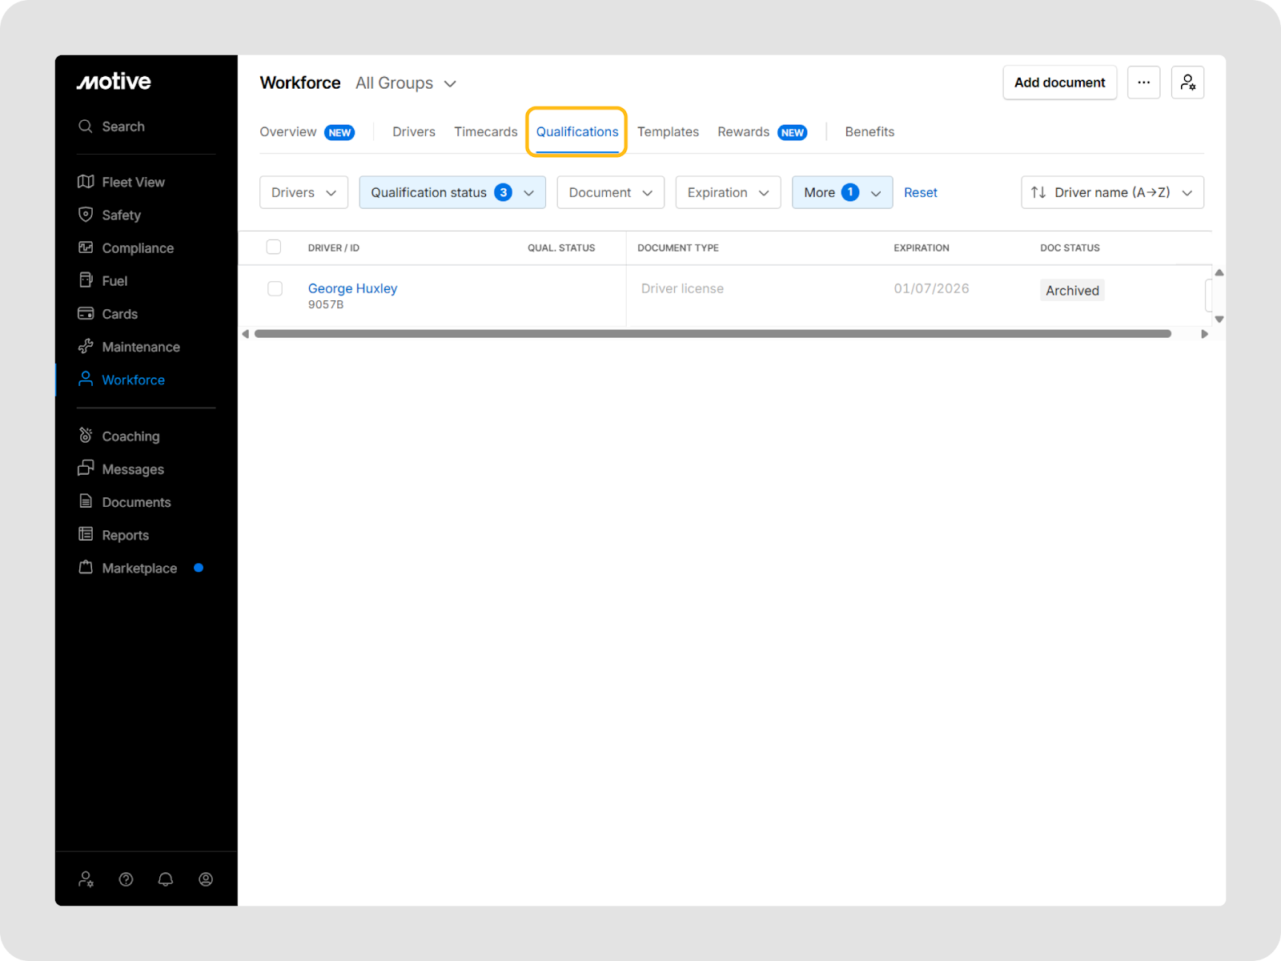1281x961 pixels.
Task: Click the Add document button
Action: (x=1059, y=82)
